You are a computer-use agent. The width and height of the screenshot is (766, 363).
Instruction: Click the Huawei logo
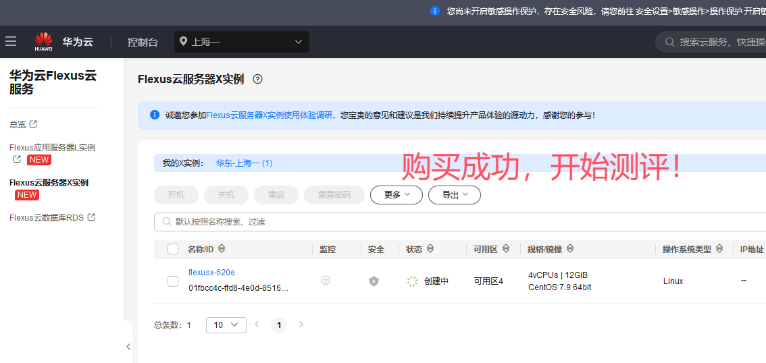coord(43,41)
